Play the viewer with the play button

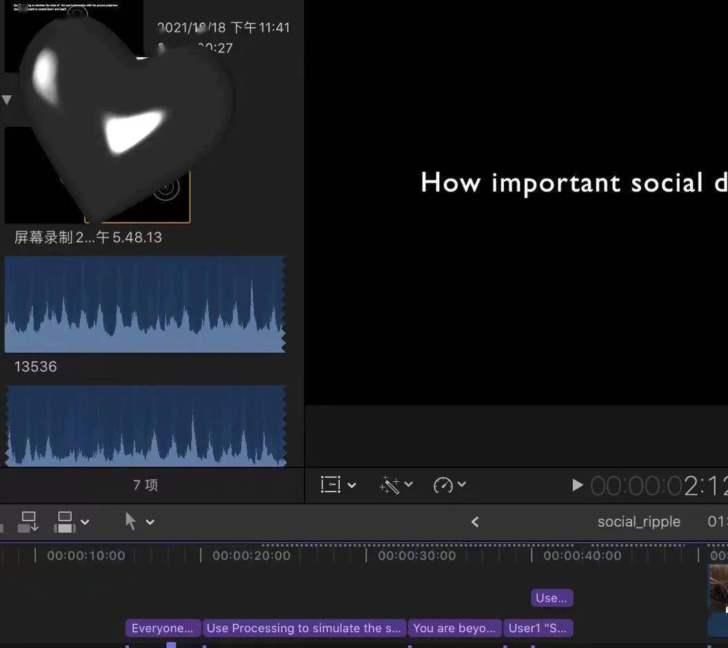click(577, 485)
